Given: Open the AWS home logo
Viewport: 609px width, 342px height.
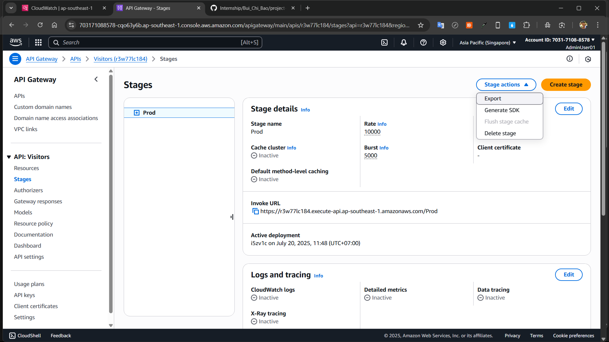Looking at the screenshot, I should (x=16, y=42).
